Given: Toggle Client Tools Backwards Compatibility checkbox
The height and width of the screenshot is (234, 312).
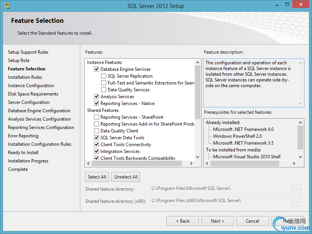Looking at the screenshot, I should click(x=97, y=158).
